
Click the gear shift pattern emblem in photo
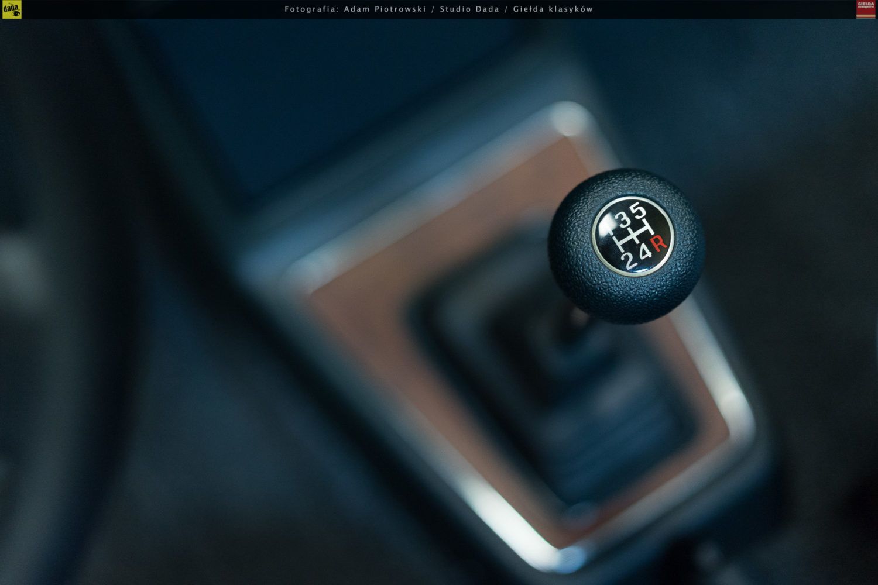click(x=633, y=236)
